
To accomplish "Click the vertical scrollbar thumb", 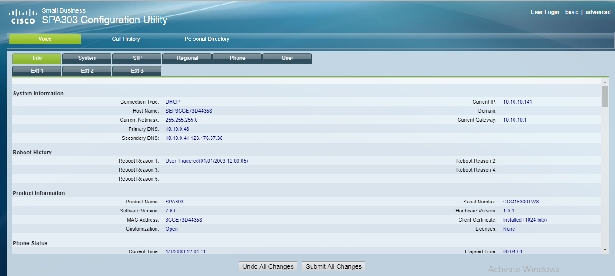I will coord(605,96).
